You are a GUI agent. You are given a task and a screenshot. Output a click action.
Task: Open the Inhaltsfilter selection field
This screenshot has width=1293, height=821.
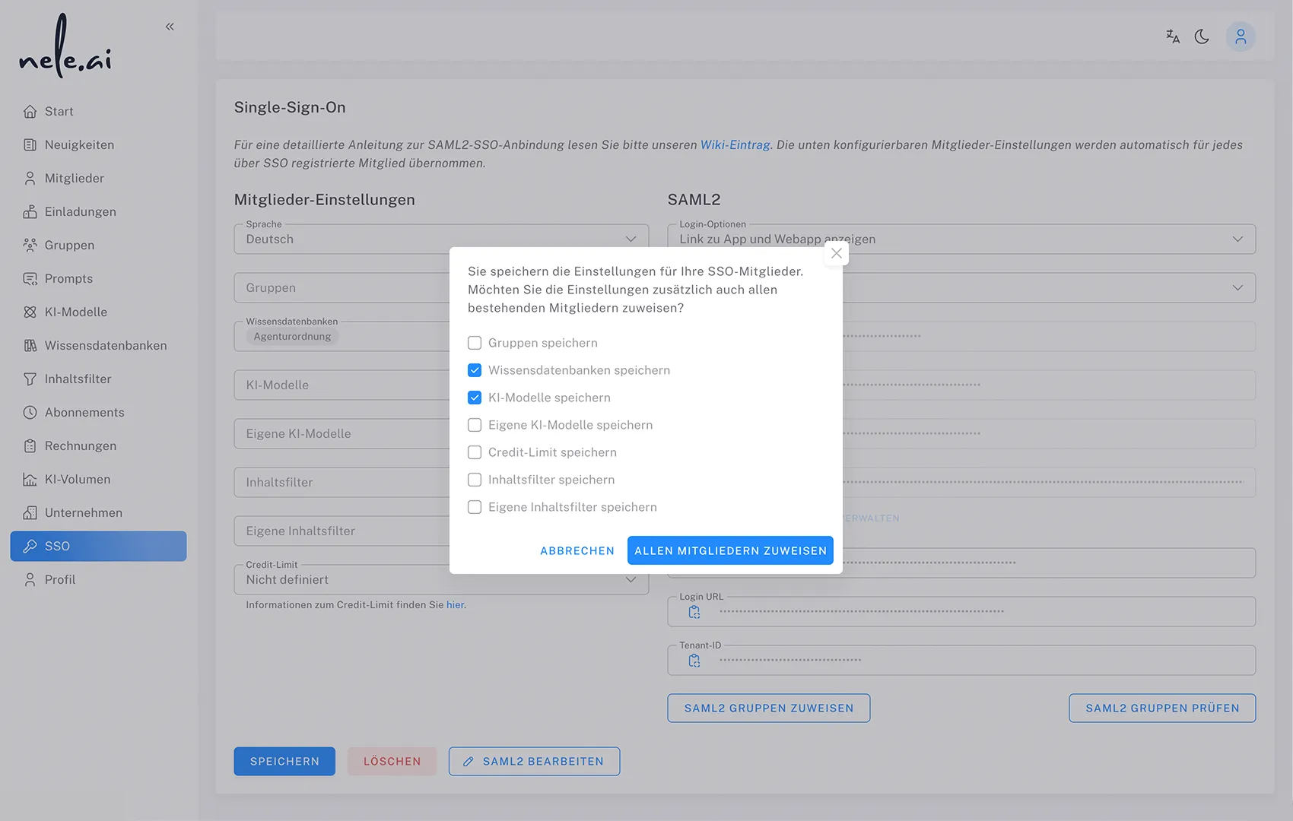click(342, 483)
